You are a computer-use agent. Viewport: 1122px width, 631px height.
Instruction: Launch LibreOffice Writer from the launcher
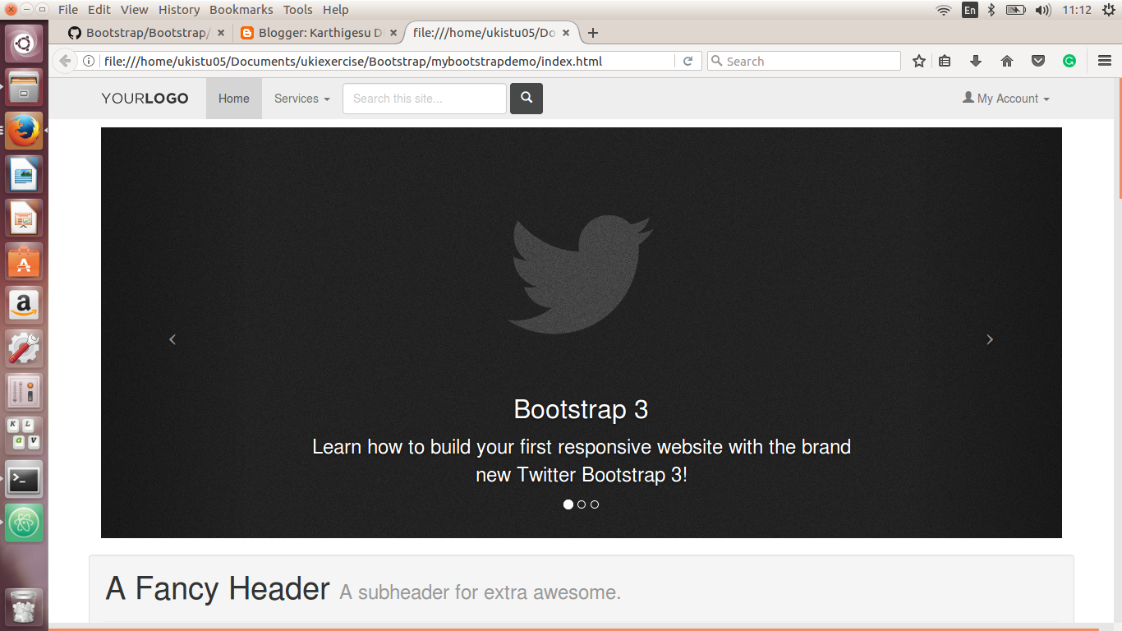click(x=24, y=175)
